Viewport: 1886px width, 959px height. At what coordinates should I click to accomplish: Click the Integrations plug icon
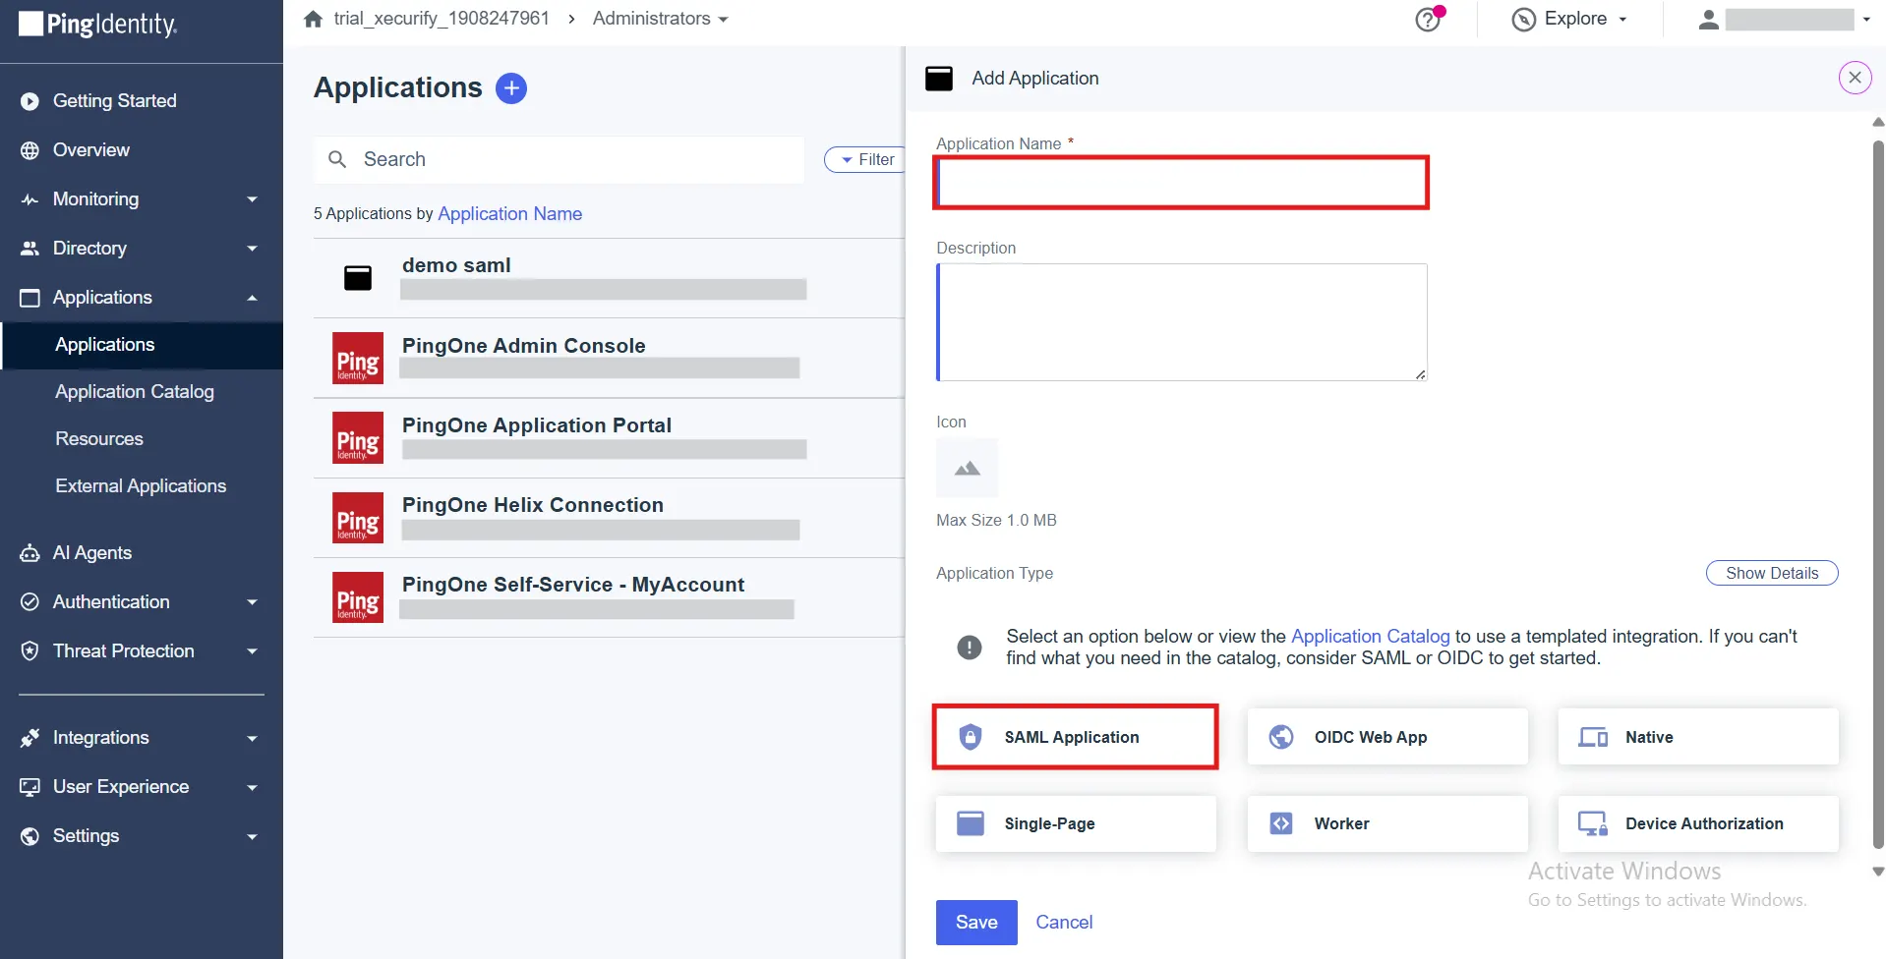click(29, 738)
